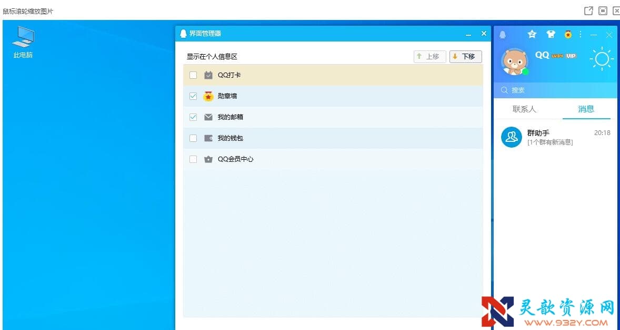Open QQ空间 star icon in QQ panel
The height and width of the screenshot is (330, 620).
(532, 34)
